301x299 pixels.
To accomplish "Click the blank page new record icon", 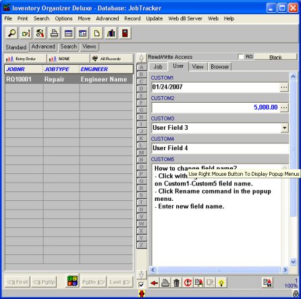I will (x=97, y=33).
